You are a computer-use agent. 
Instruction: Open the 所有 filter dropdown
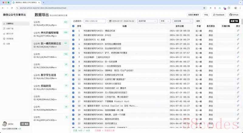tap(165, 21)
